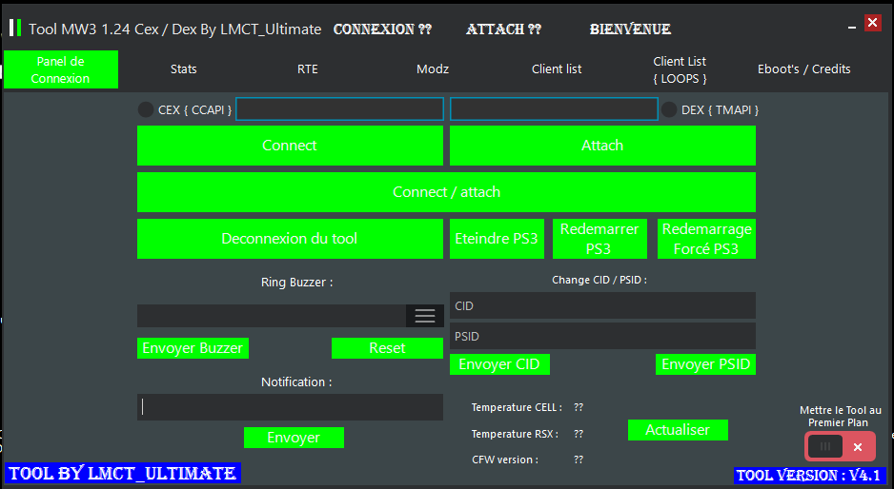Focus the CID text field

click(x=602, y=305)
